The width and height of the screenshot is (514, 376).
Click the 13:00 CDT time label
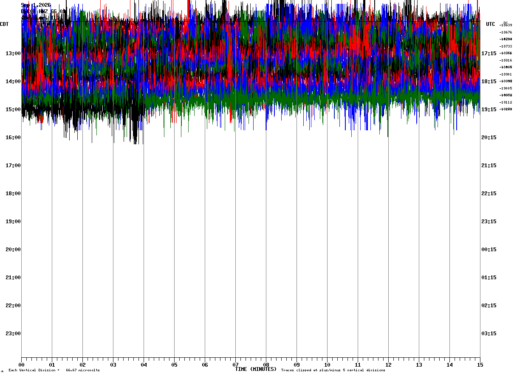point(13,53)
